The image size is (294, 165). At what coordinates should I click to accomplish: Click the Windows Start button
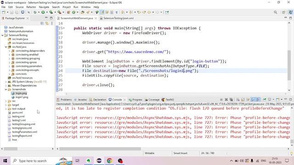tap(5, 161)
